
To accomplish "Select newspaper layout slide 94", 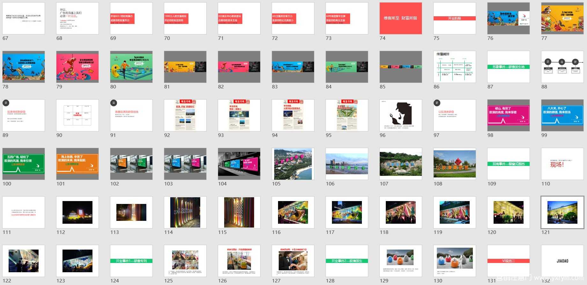I will click(x=293, y=115).
